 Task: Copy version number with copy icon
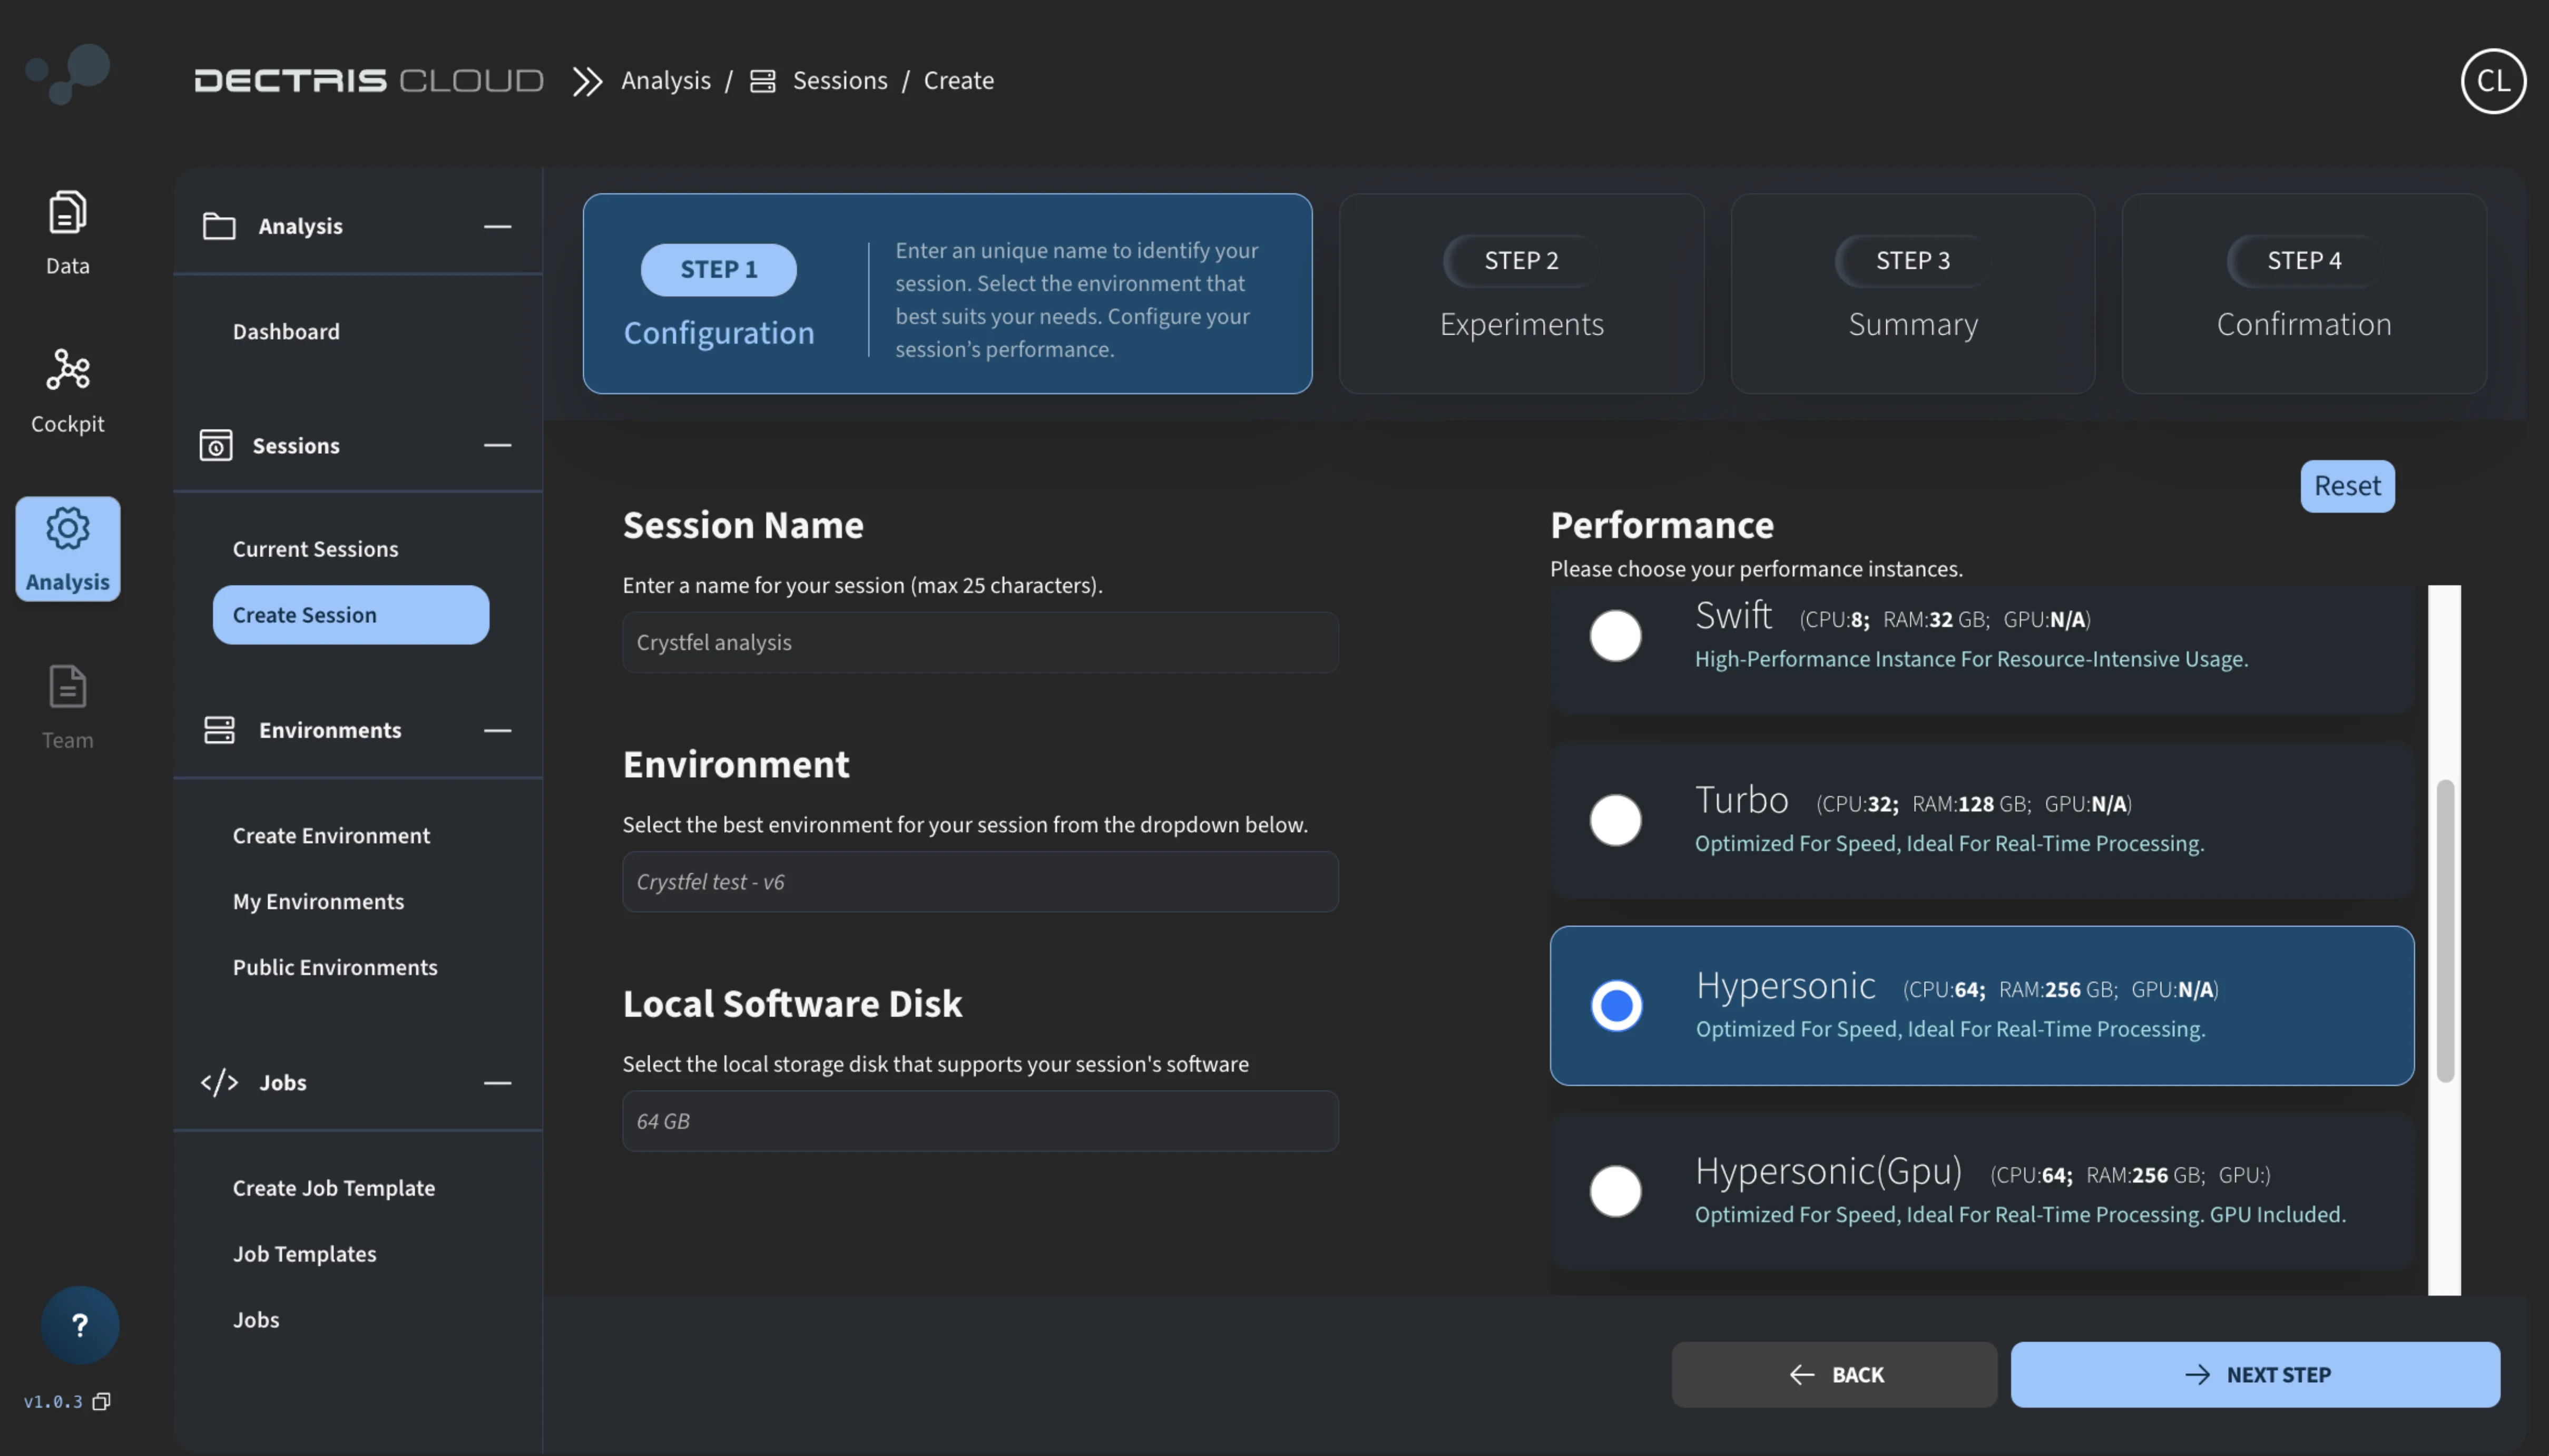click(101, 1401)
